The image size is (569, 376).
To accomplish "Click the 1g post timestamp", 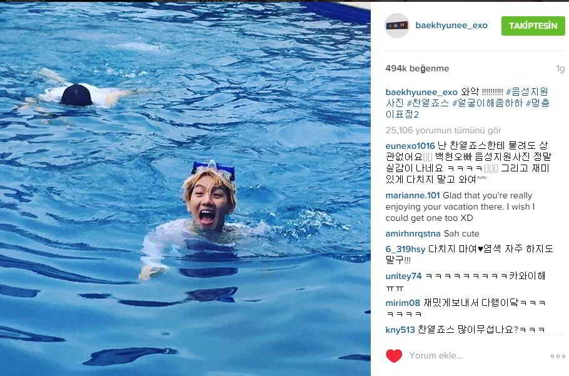I will [561, 69].
